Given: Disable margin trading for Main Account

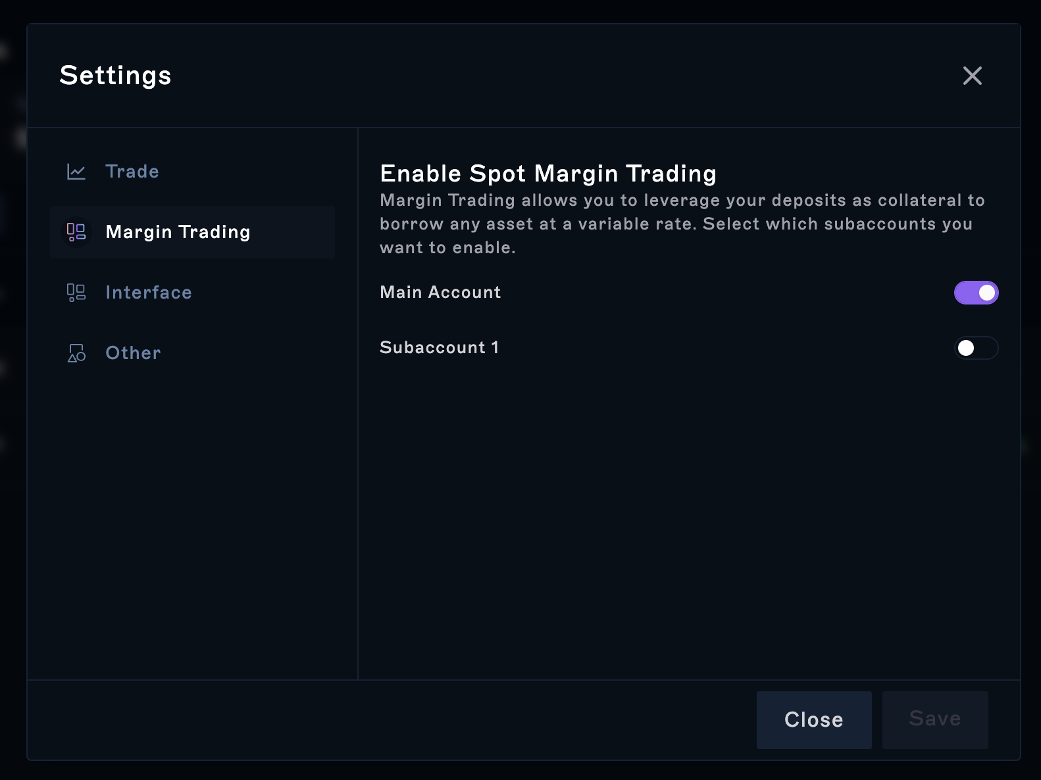Looking at the screenshot, I should (976, 293).
